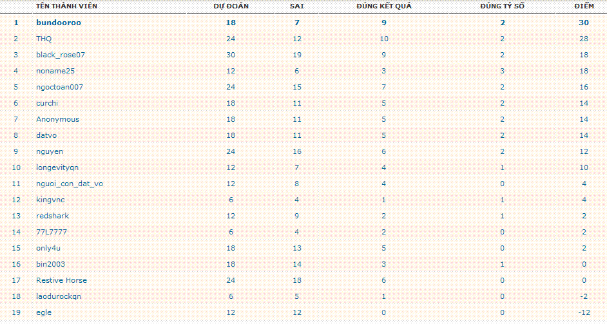The height and width of the screenshot is (324, 607).
Task: Click laodurockqn's wrong count 5
Action: 297,296
